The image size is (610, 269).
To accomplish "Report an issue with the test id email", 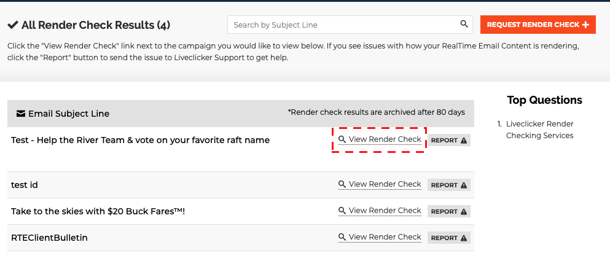I will coord(448,185).
